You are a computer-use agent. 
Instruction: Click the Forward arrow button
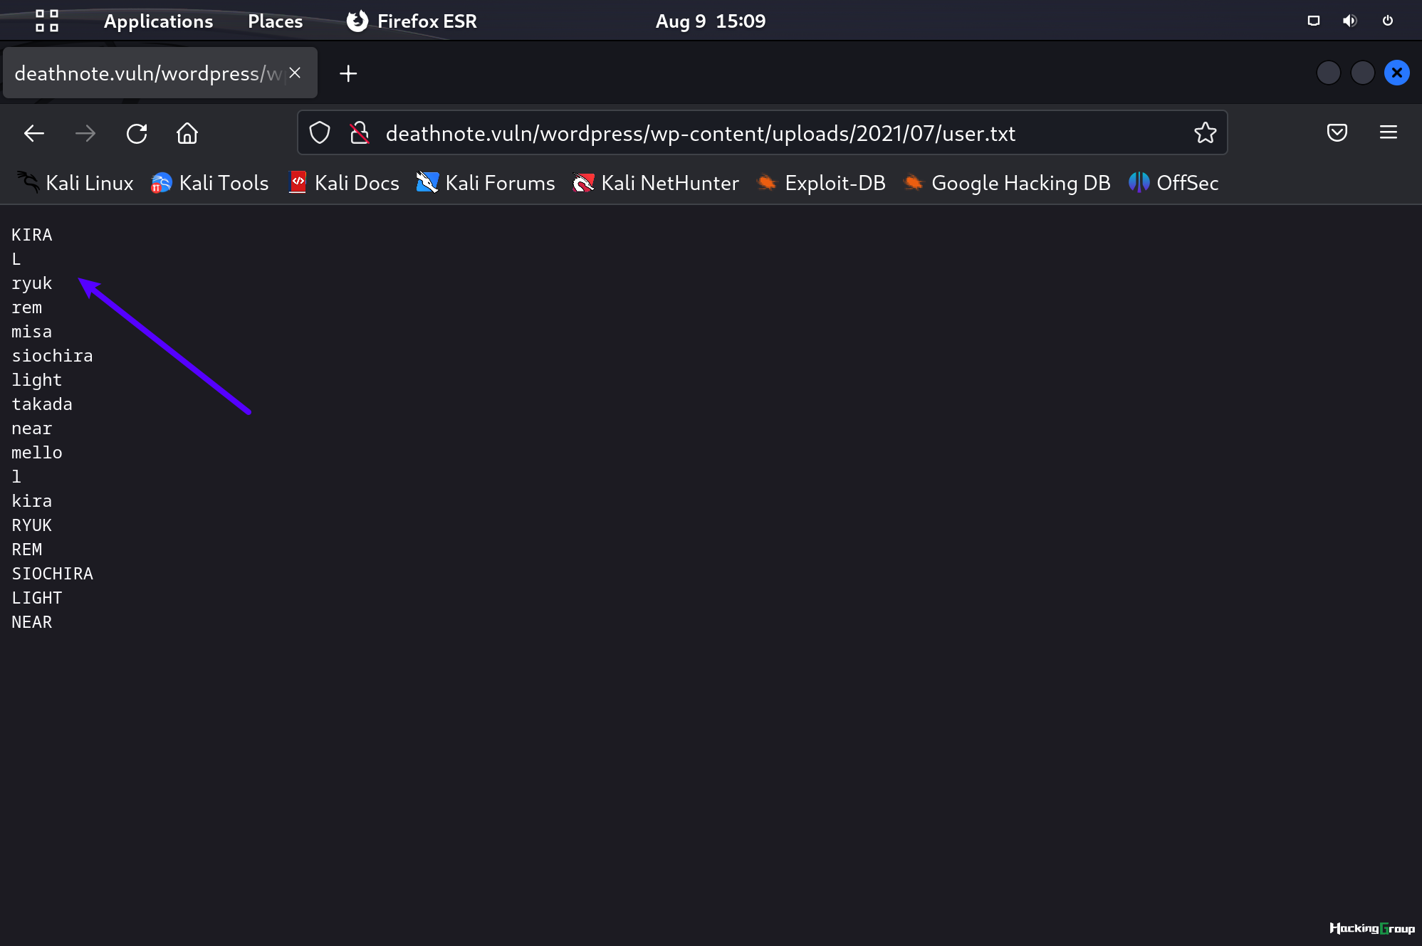coord(85,133)
